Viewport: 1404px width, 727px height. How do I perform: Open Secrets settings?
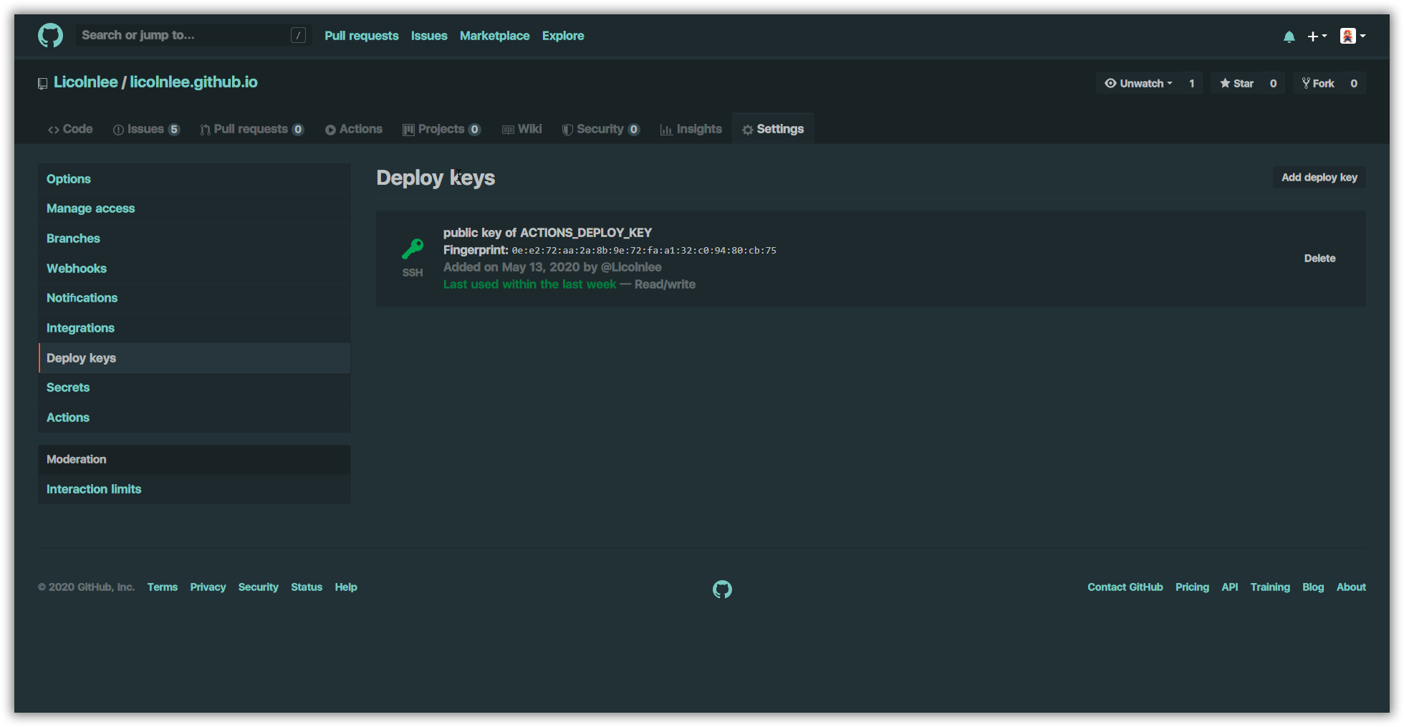(x=194, y=387)
